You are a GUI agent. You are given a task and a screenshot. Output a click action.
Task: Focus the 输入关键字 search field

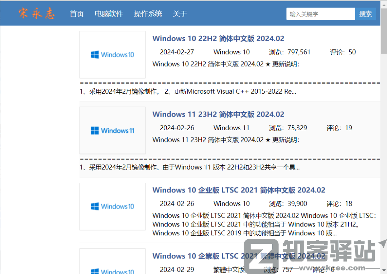click(x=320, y=14)
